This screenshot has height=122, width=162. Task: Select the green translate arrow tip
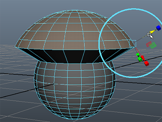138,55
